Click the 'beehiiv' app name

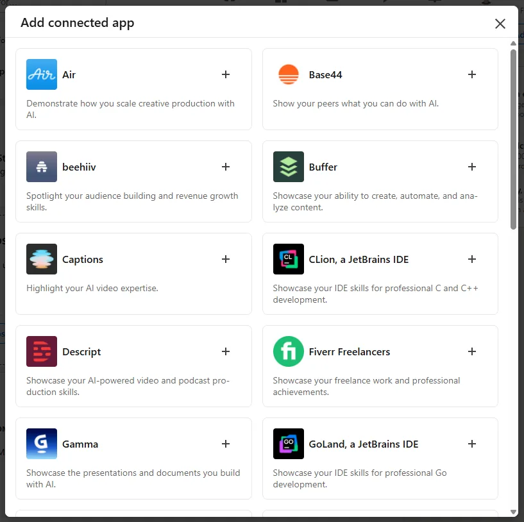click(x=79, y=167)
